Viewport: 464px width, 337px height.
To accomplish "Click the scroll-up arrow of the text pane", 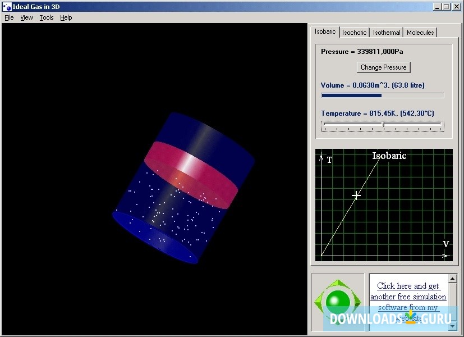I will point(452,279).
